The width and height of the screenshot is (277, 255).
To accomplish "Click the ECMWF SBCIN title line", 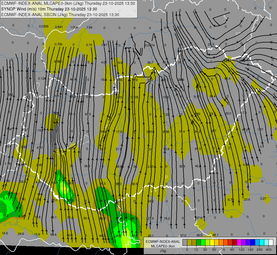I will 60,15.
